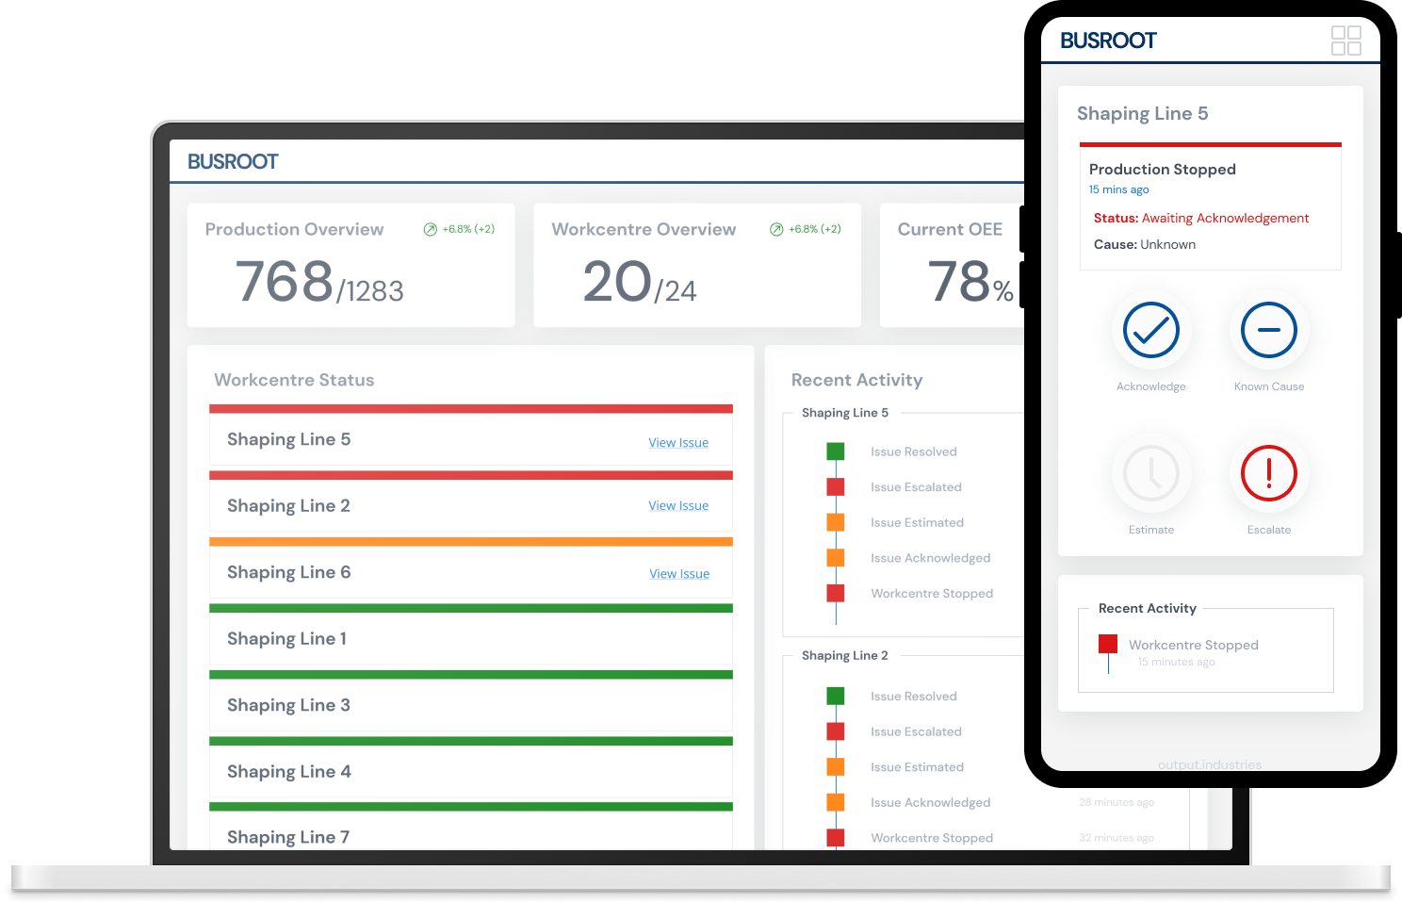
Task: Tap Status: Awaiting Acknowledgement on the phone
Action: click(1201, 218)
